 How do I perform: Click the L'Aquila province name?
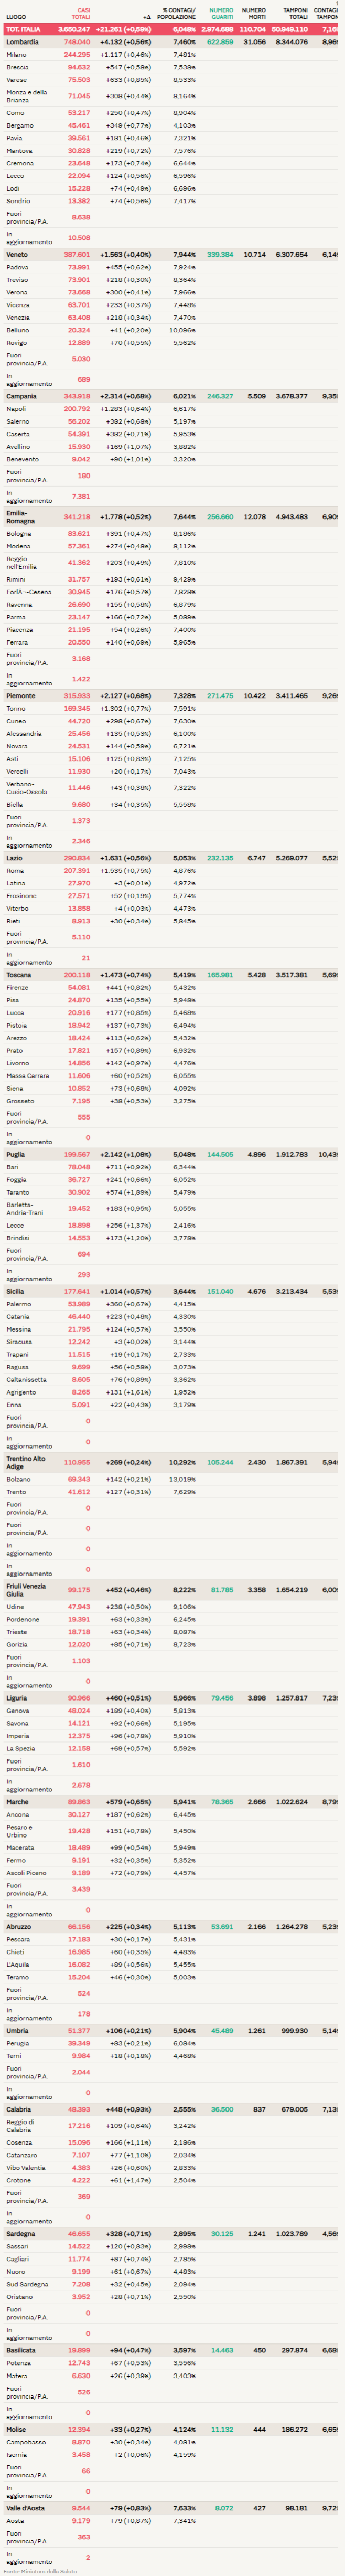click(x=19, y=1964)
